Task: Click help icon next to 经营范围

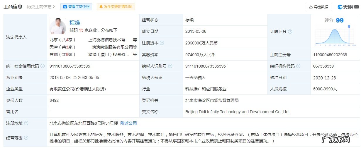Action: 26,137
